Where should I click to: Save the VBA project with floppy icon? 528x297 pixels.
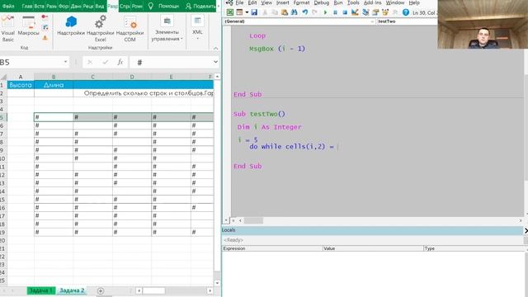pos(254,12)
